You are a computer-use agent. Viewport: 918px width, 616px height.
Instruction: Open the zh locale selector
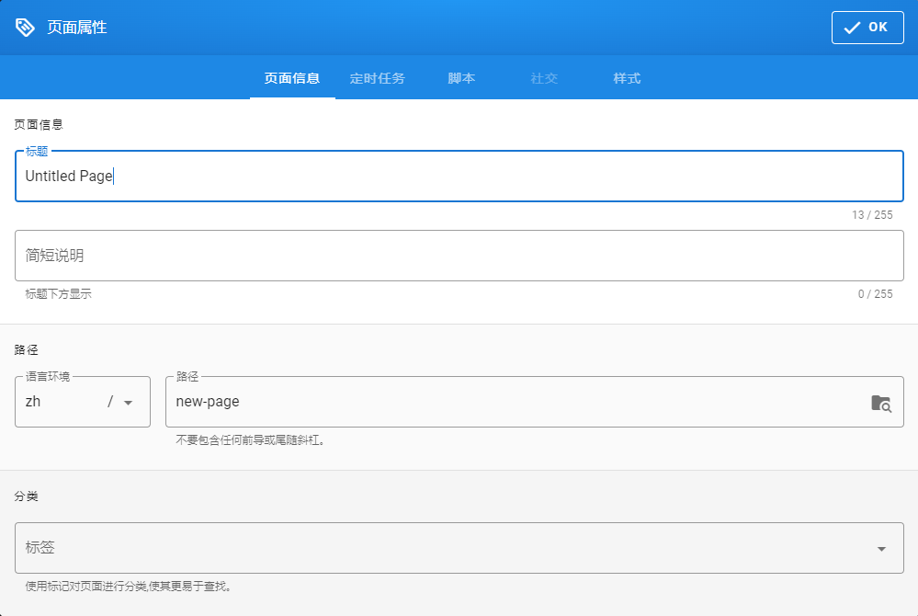pos(55,402)
